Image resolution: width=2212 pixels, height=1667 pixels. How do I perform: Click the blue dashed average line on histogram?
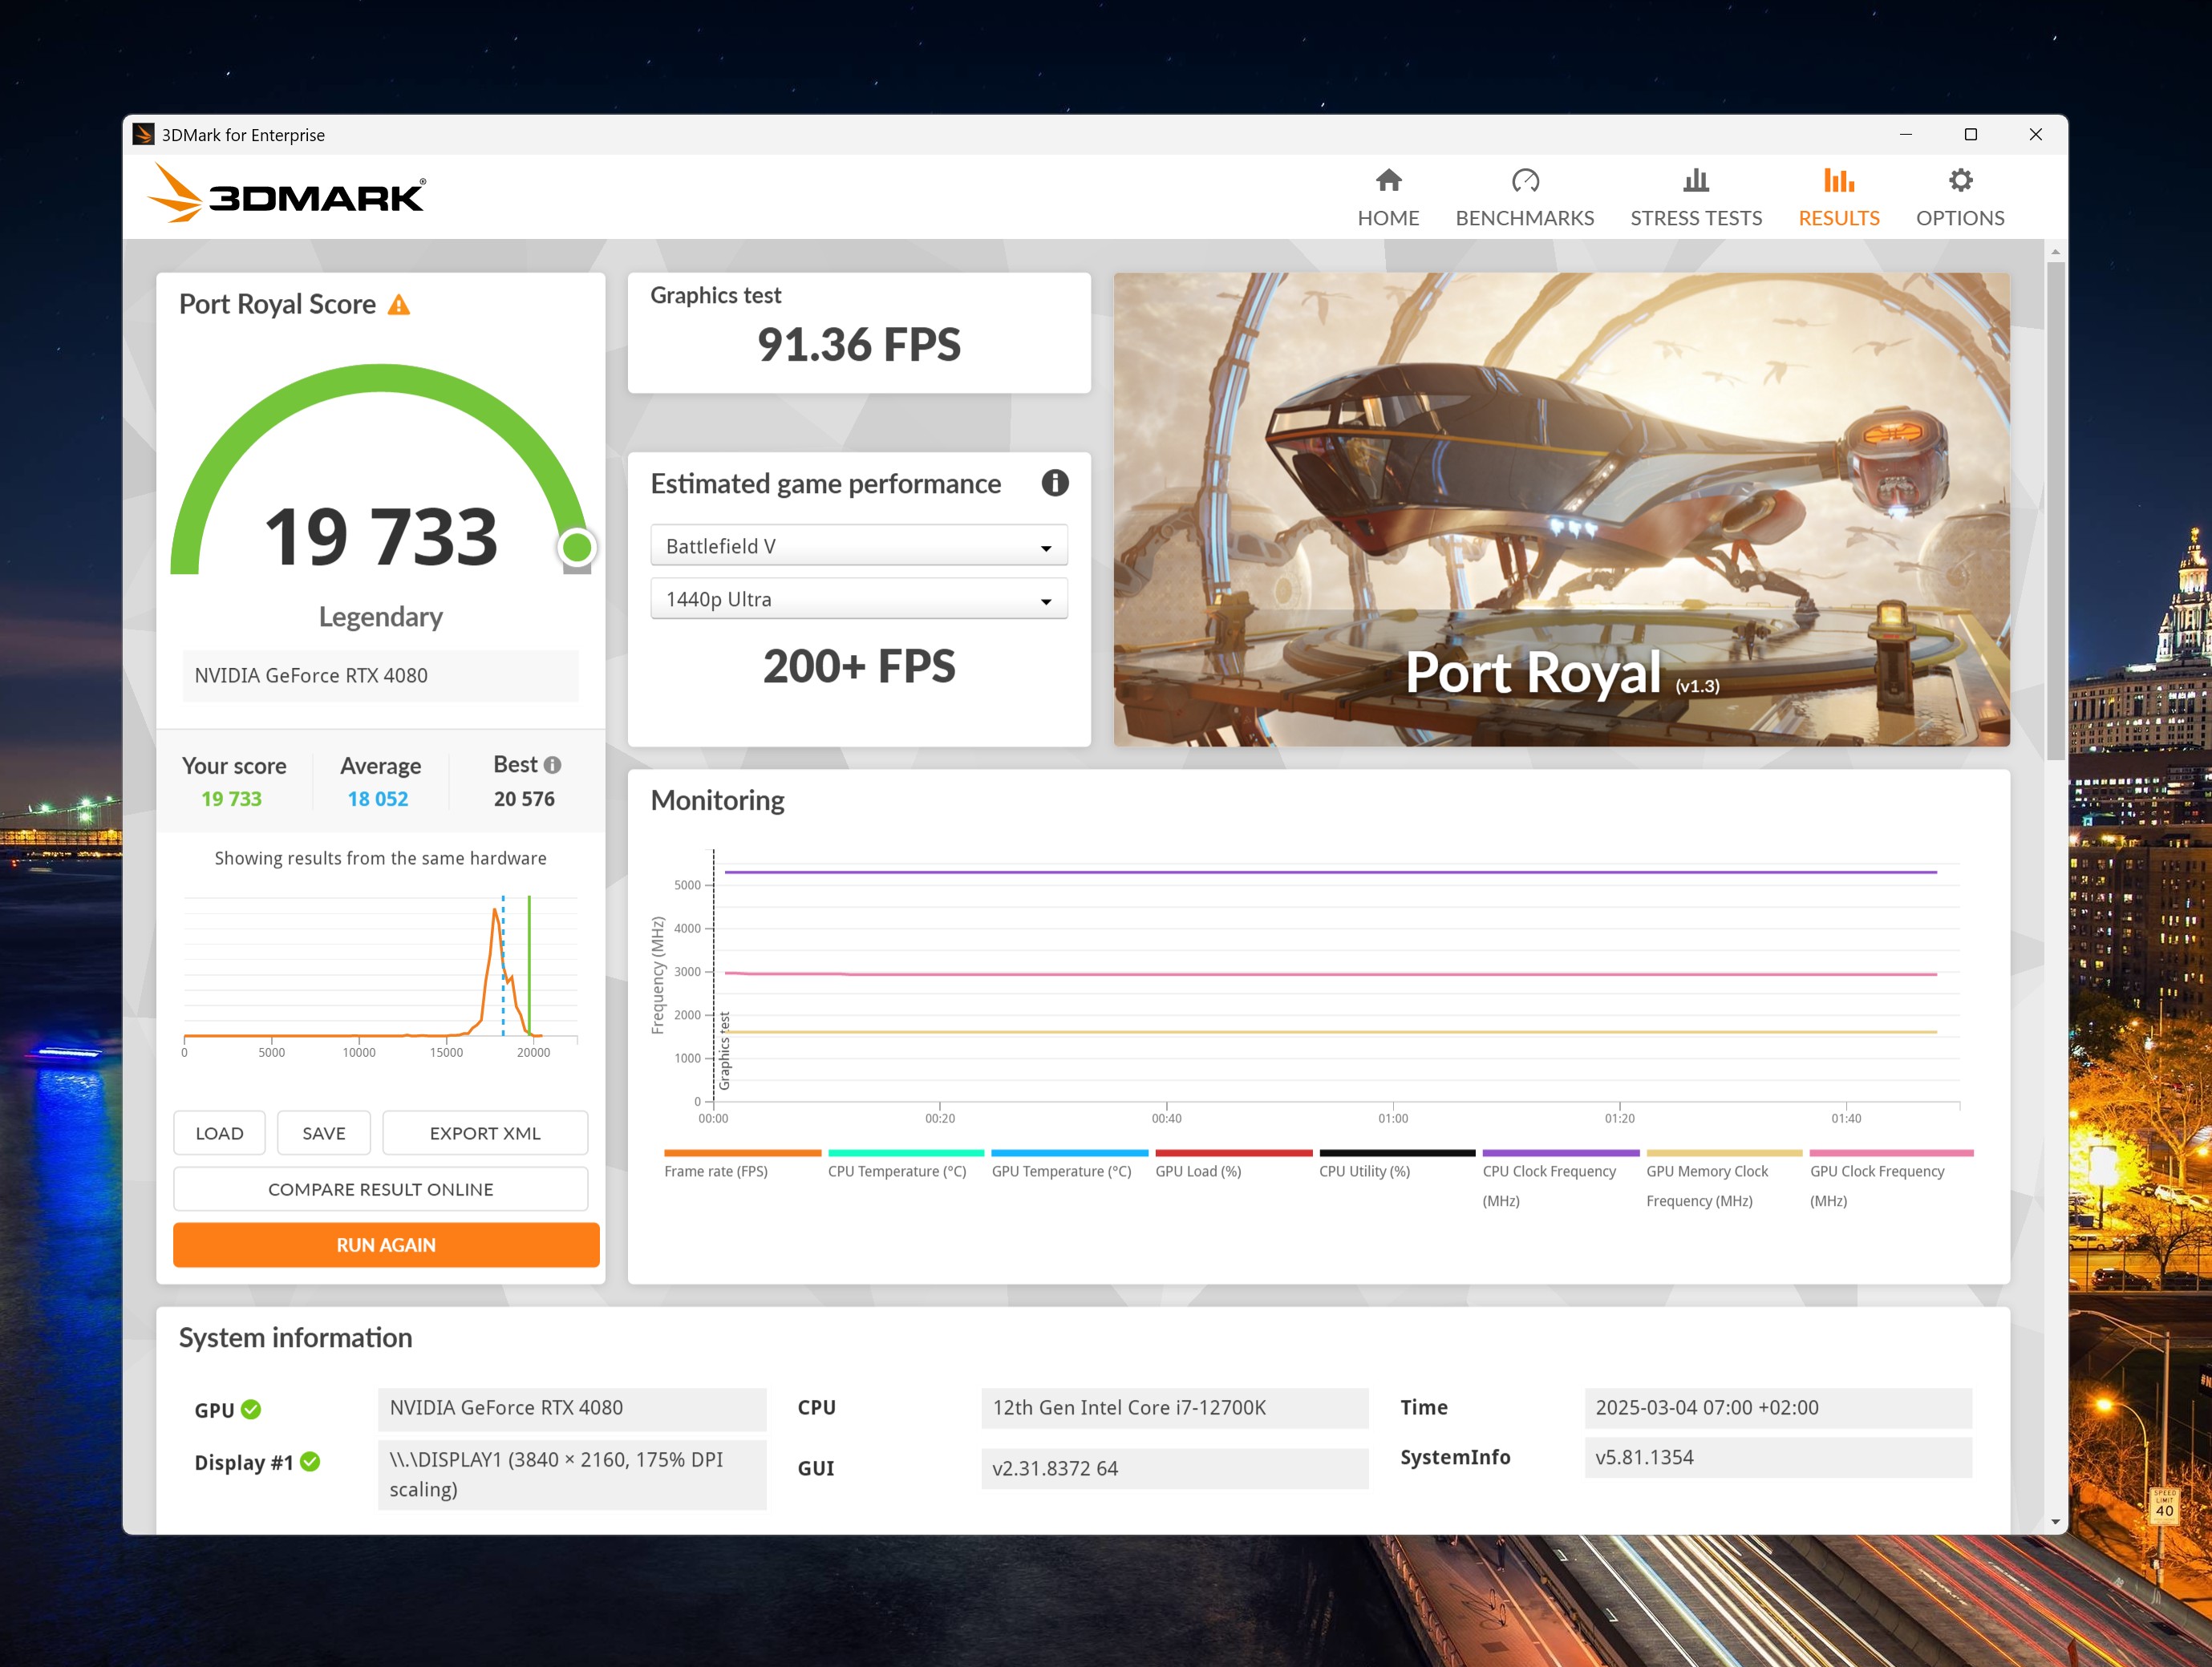pyautogui.click(x=503, y=965)
